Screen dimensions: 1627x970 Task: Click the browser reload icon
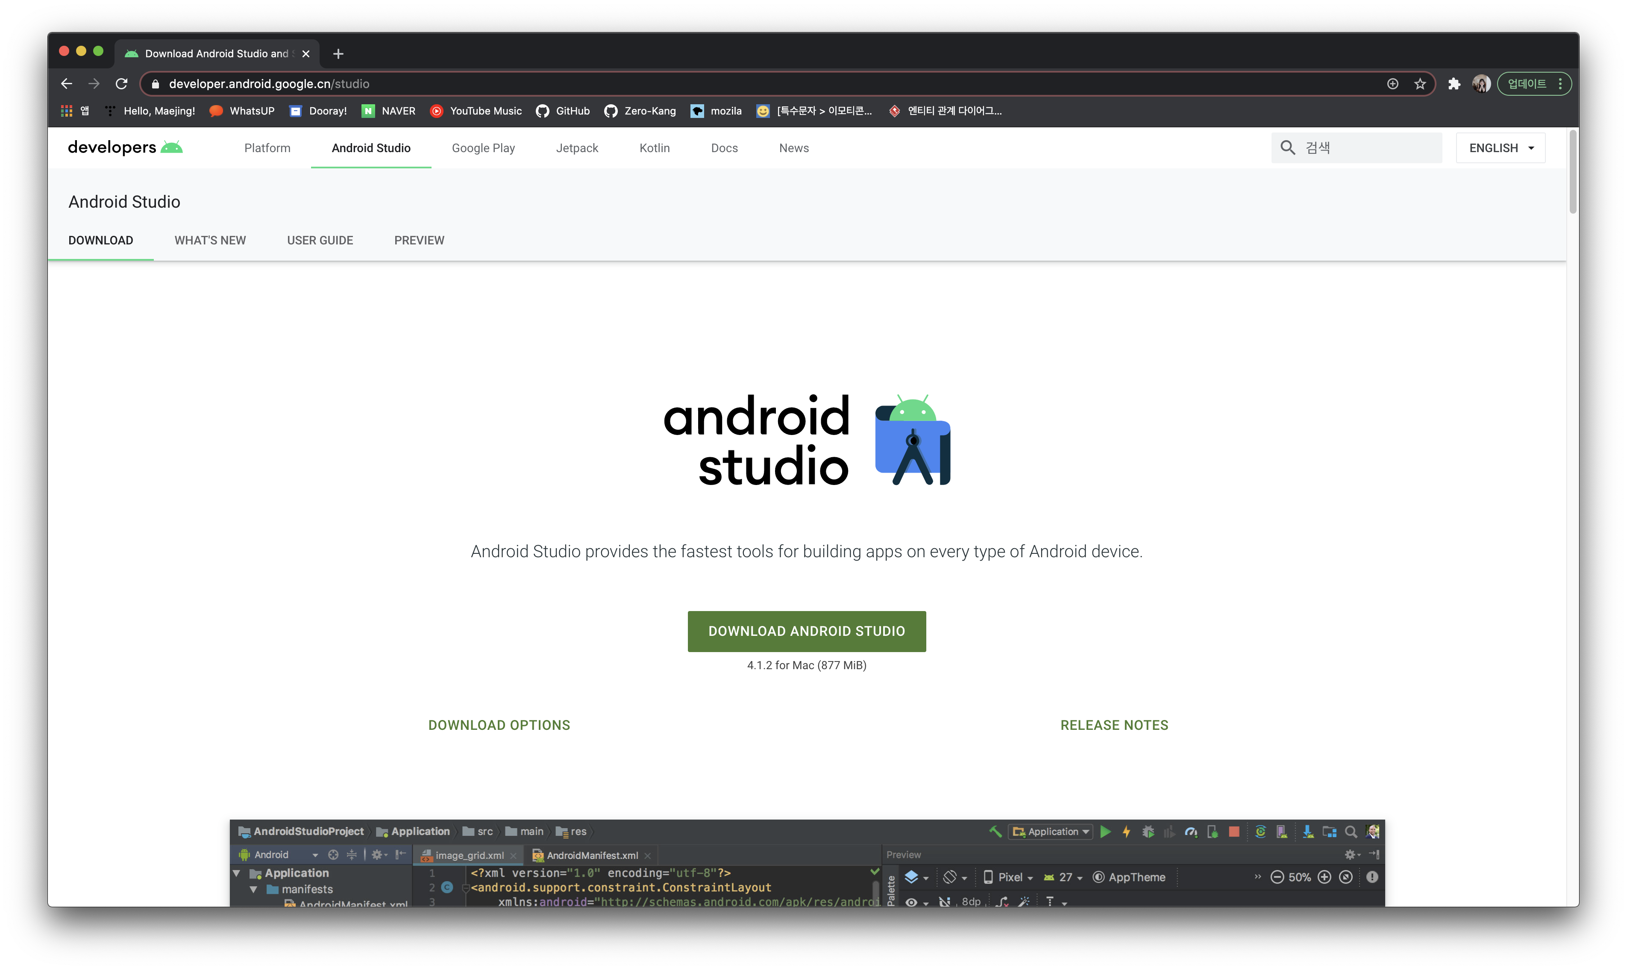click(121, 84)
